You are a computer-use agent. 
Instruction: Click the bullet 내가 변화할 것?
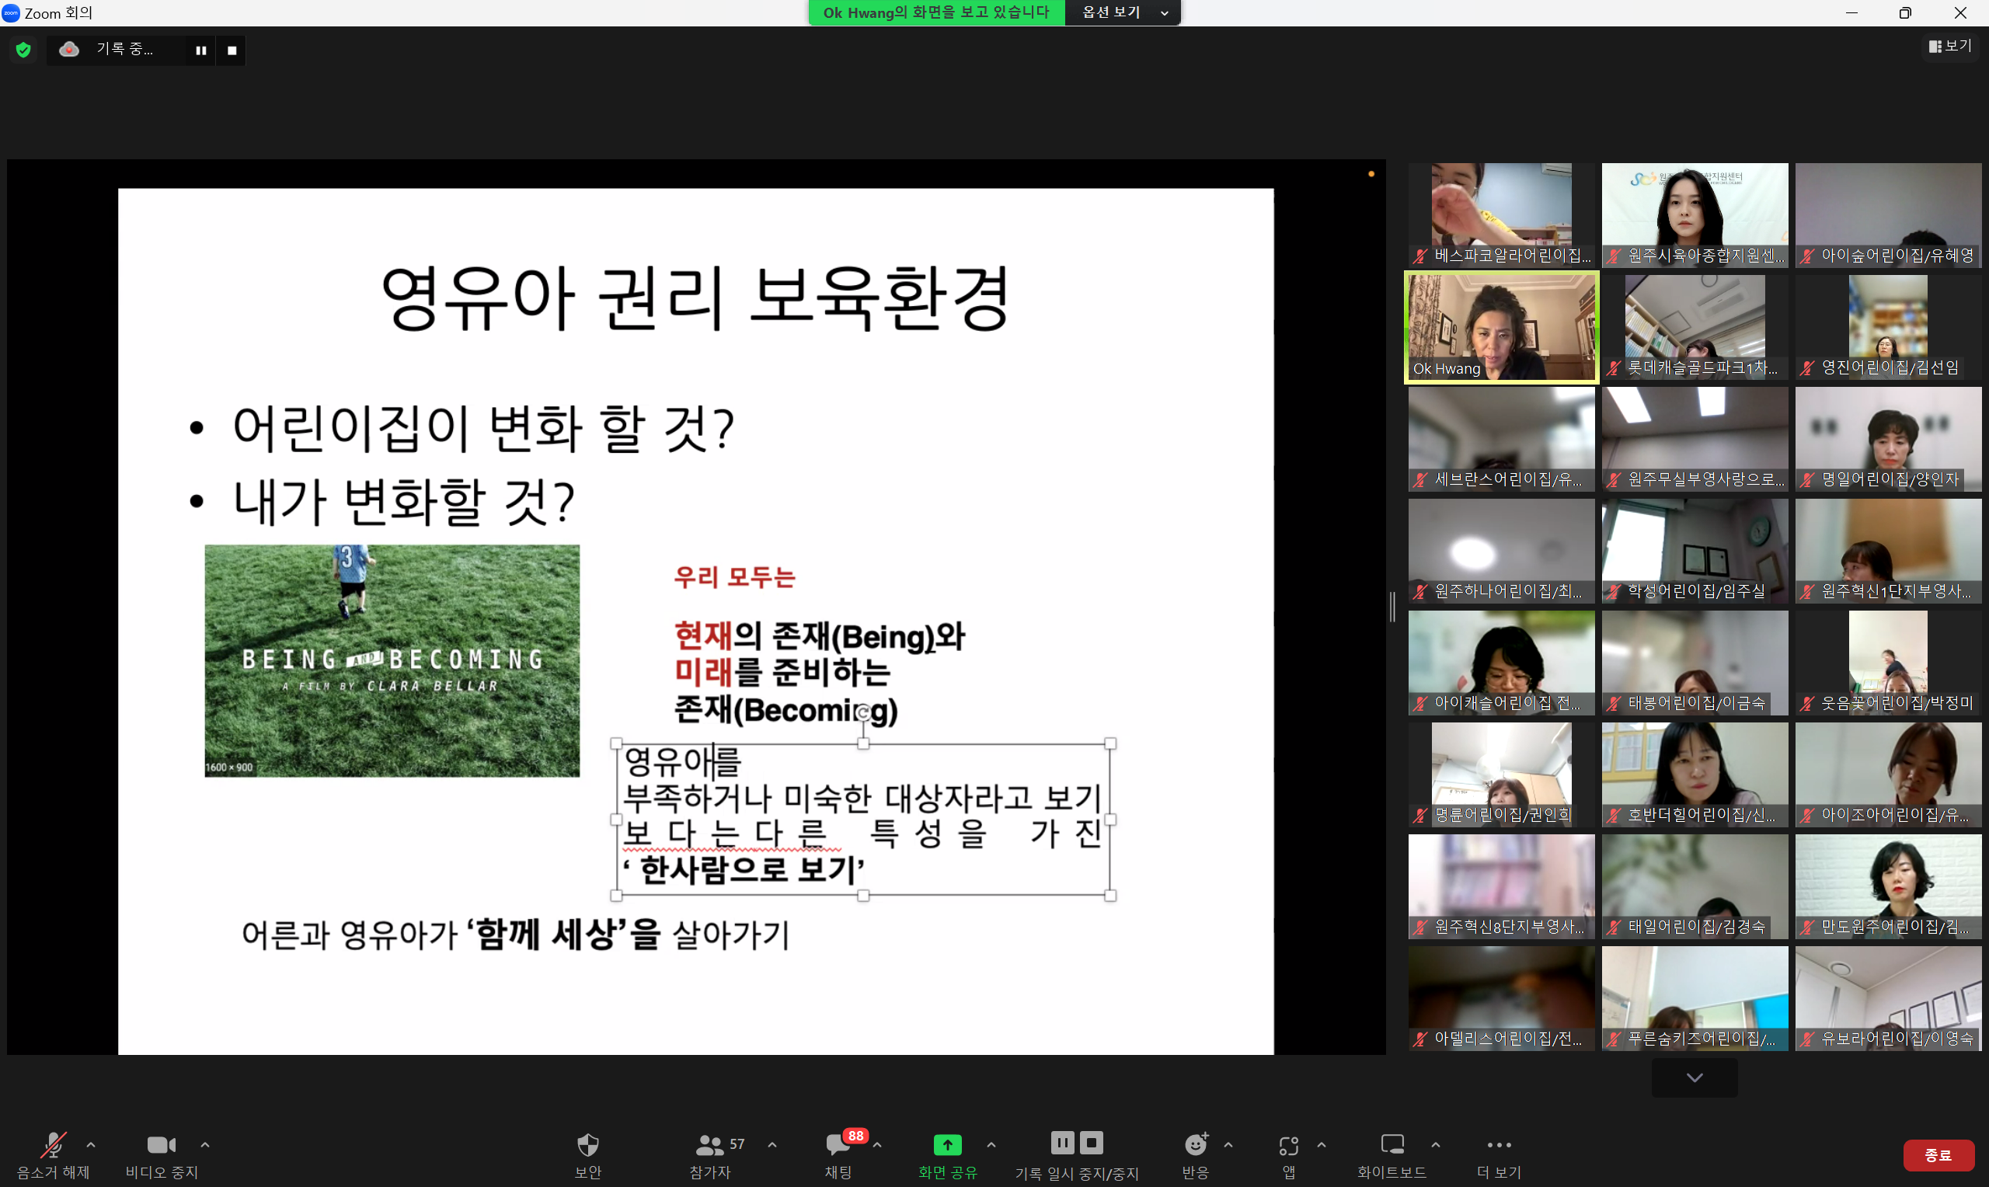(404, 502)
